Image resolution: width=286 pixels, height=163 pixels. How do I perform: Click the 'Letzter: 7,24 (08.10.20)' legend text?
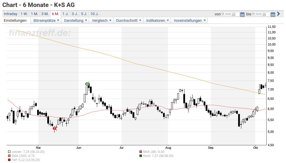28,152
